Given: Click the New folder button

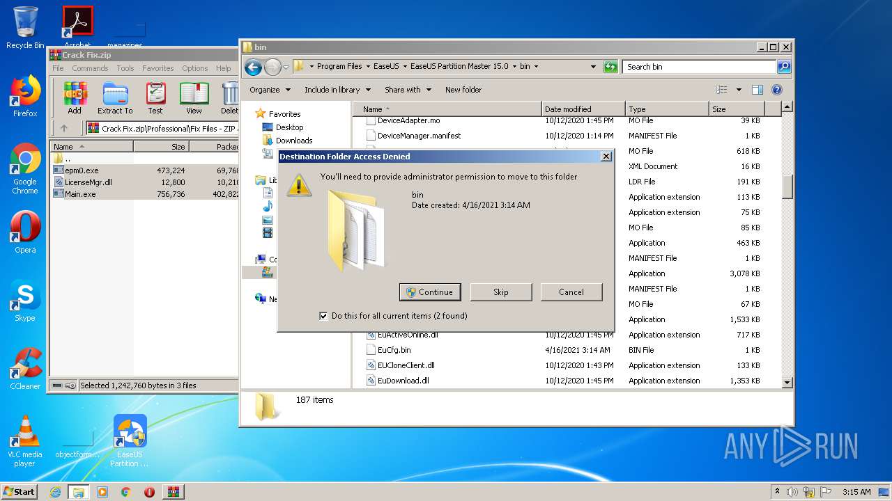Looking at the screenshot, I should pos(463,90).
